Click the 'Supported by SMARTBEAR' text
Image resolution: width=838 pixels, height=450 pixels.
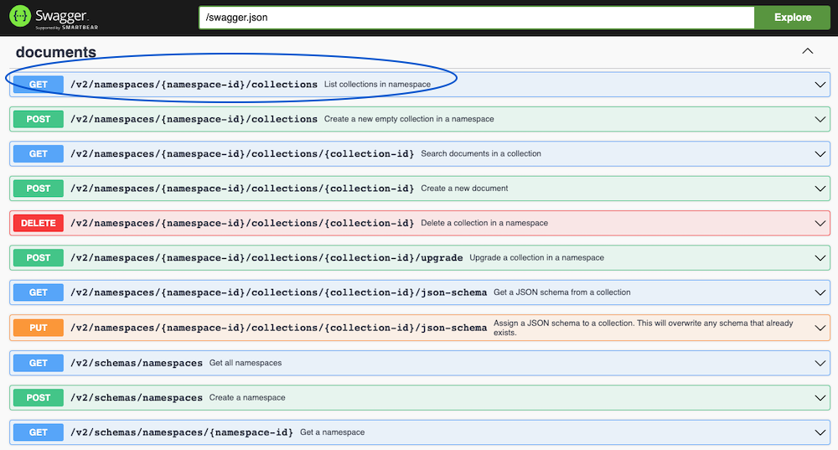[x=67, y=28]
